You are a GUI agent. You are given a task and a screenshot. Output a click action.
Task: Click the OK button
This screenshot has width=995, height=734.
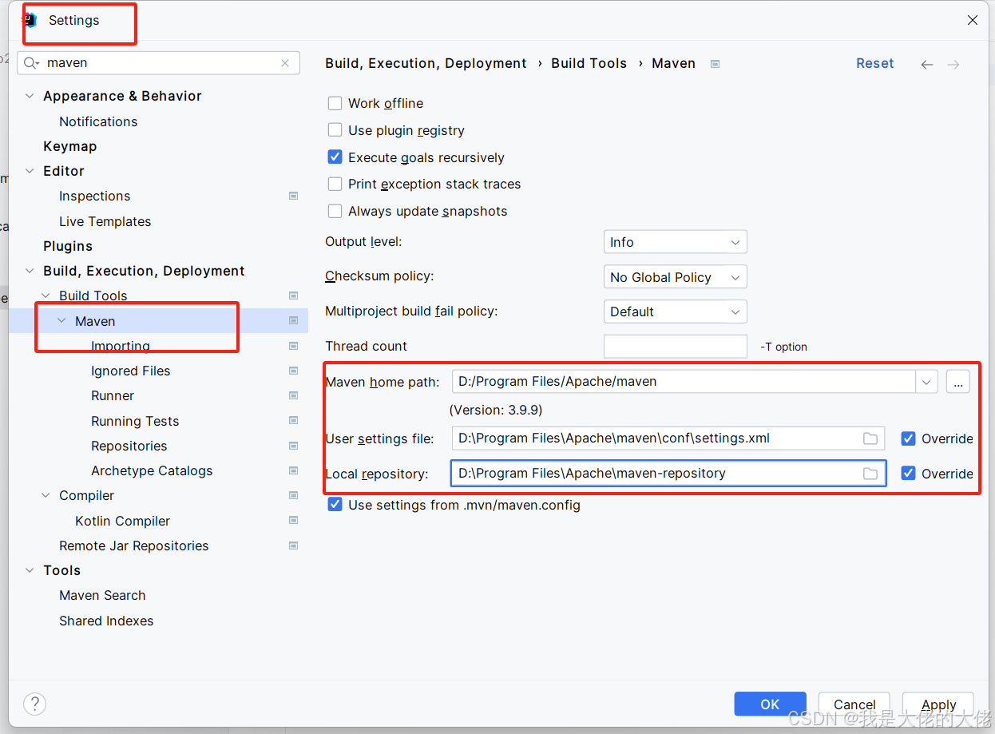[x=770, y=704]
